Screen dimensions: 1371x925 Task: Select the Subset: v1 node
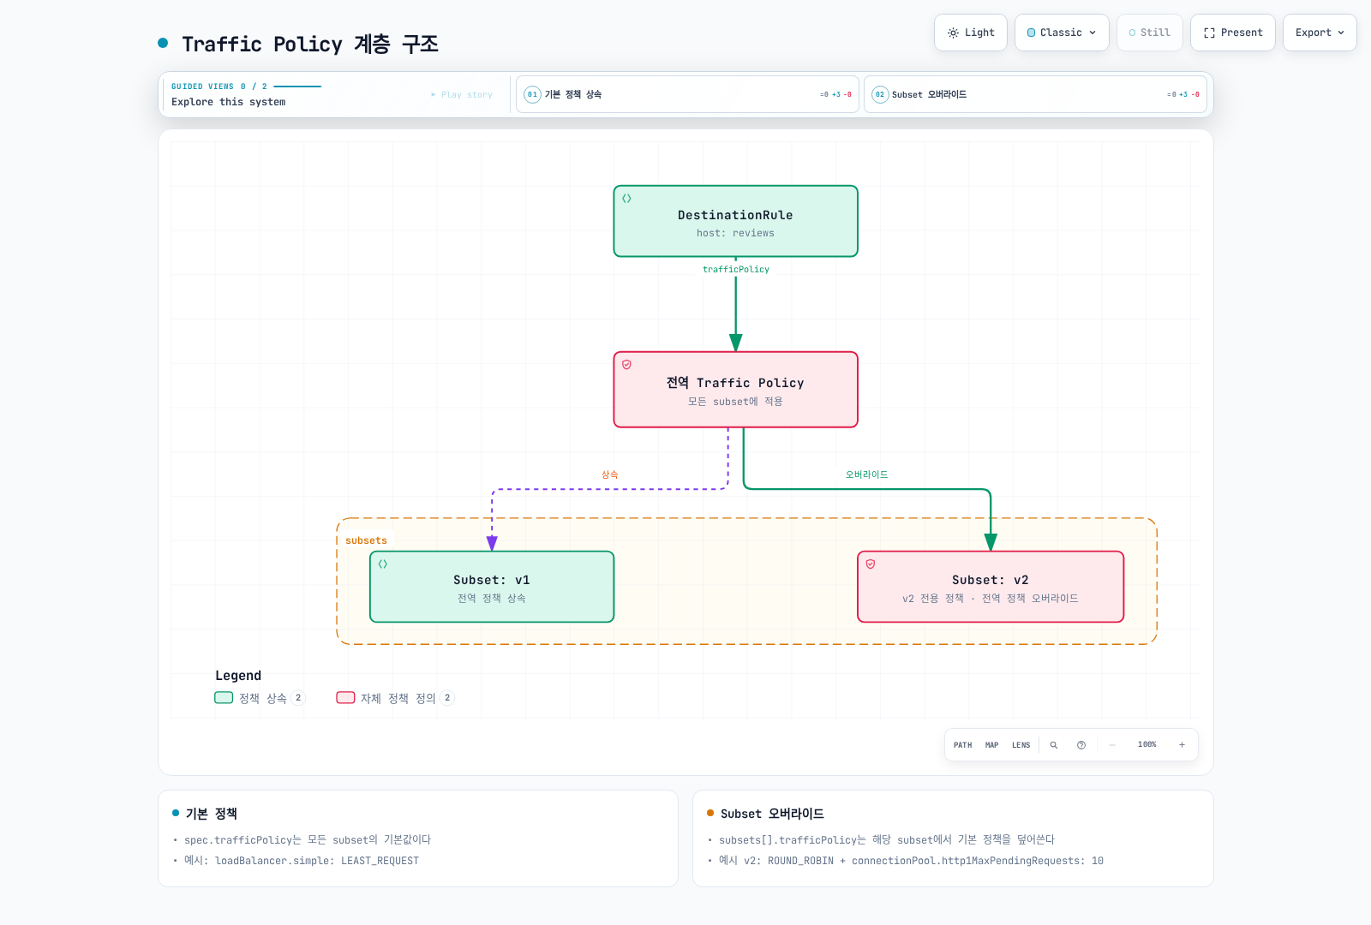[492, 587]
